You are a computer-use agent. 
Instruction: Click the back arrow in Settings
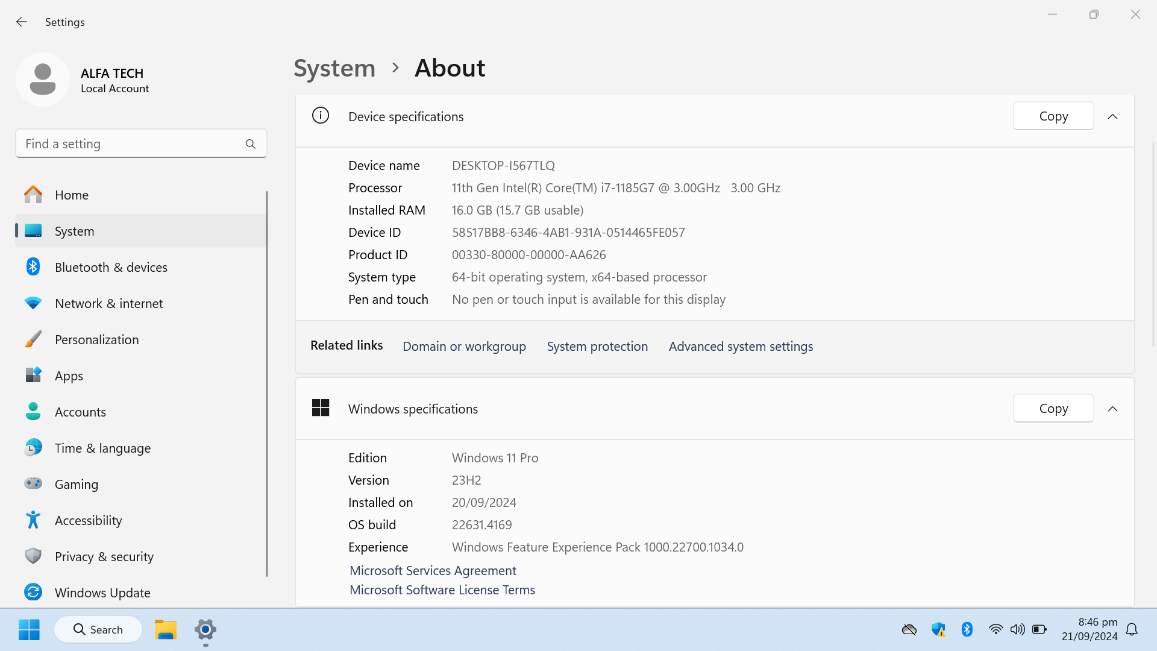[x=22, y=22]
